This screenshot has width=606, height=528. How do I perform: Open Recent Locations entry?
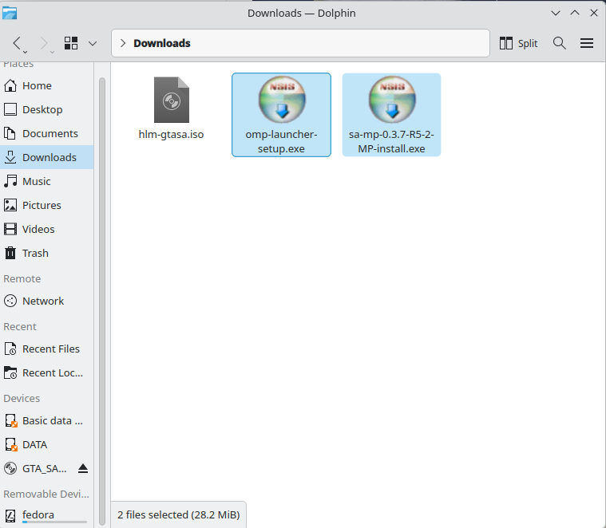47,372
